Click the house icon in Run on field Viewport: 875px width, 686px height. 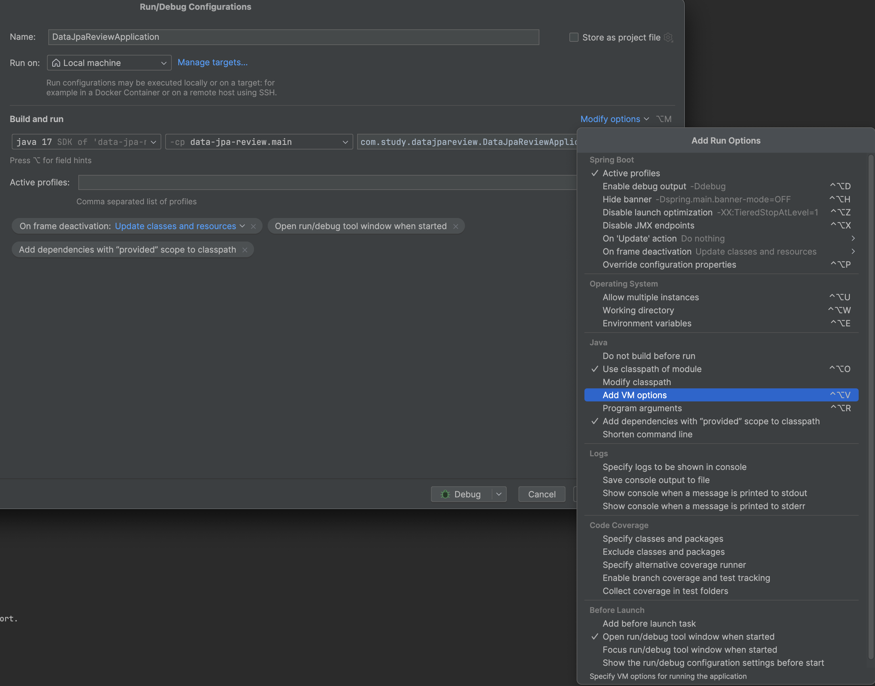56,63
